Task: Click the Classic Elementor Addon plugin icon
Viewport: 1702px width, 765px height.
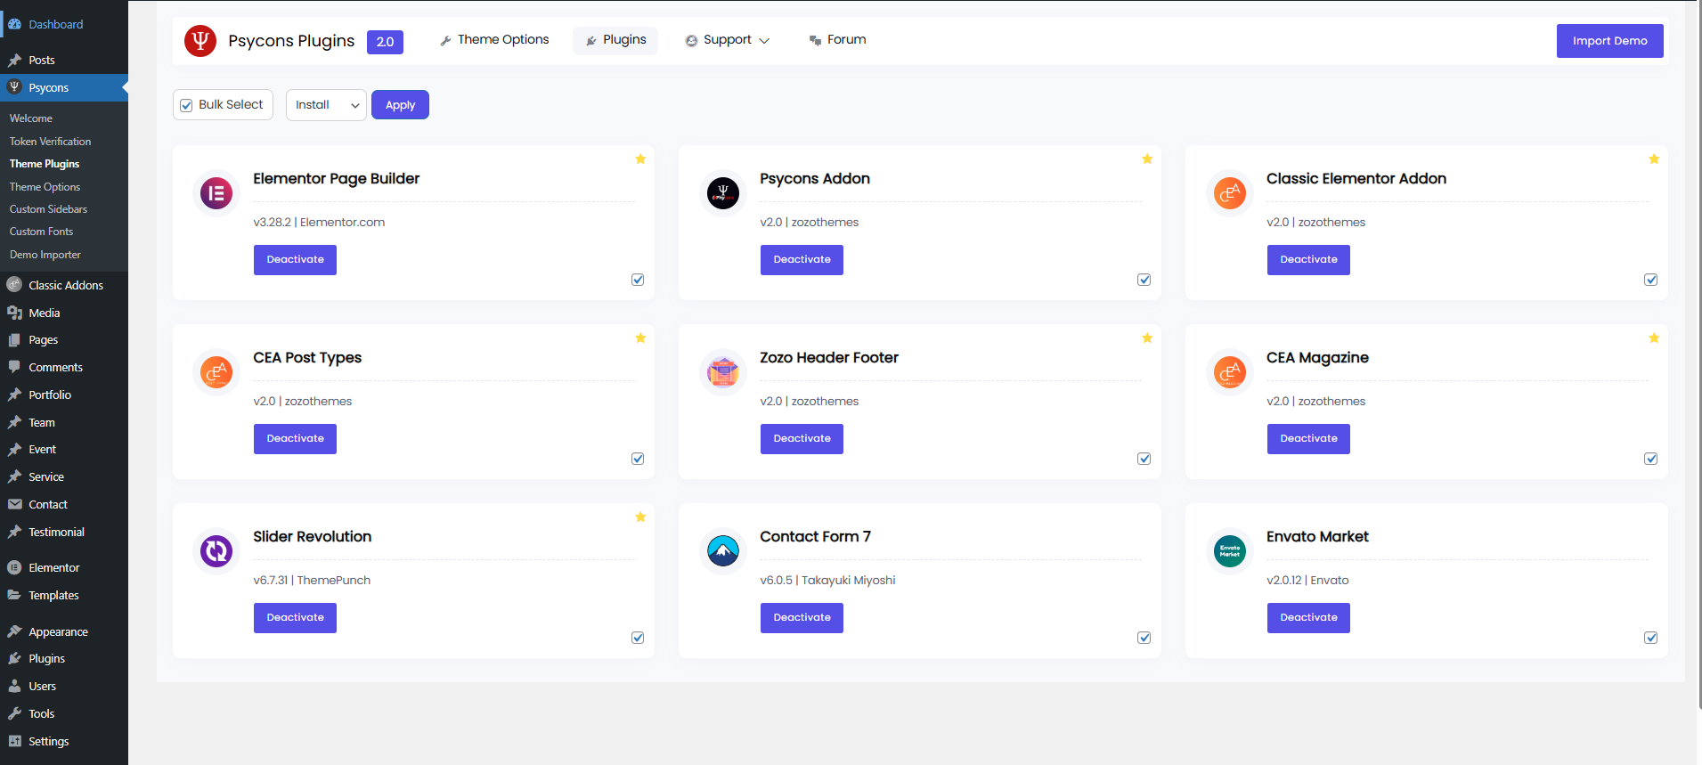Action: click(x=1230, y=193)
